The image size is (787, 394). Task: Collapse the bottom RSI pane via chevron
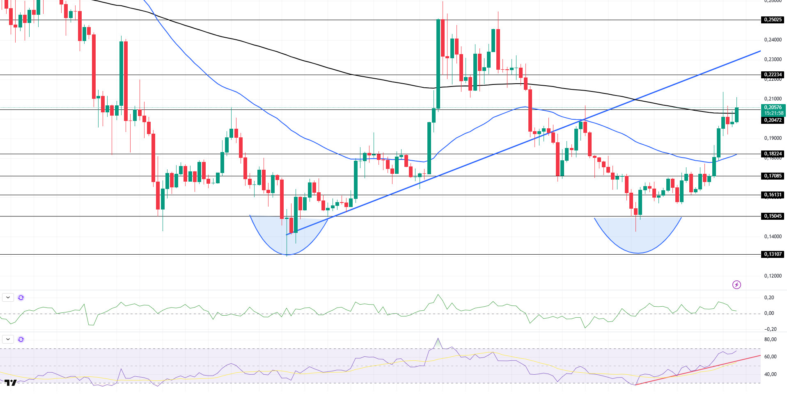[8, 339]
